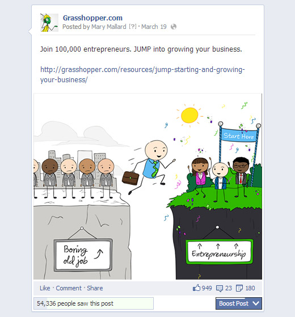
Task: Click the shares count note icon
Action: tap(239, 288)
